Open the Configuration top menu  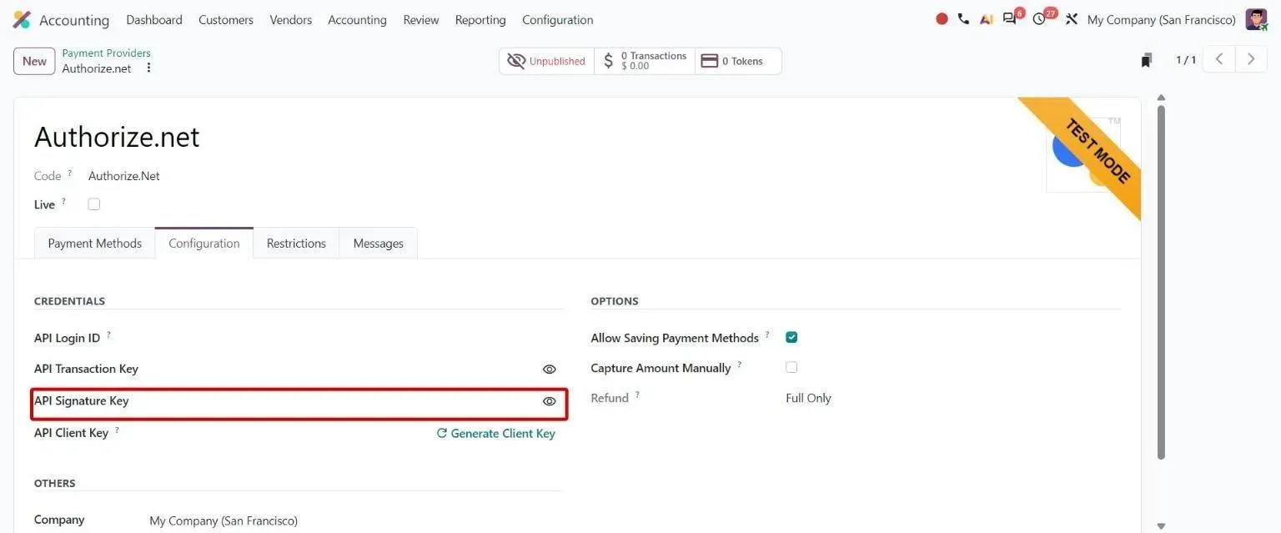[x=558, y=19]
